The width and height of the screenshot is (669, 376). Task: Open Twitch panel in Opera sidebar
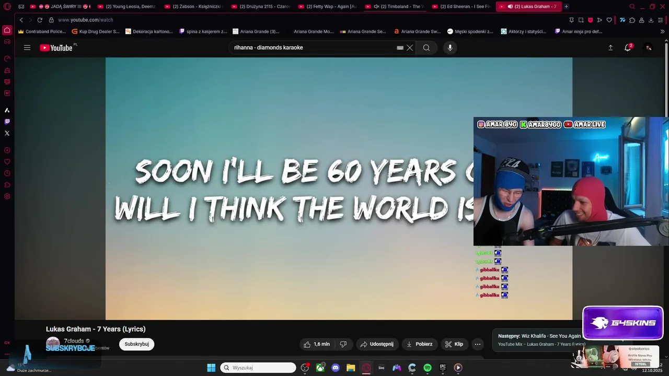click(x=7, y=122)
